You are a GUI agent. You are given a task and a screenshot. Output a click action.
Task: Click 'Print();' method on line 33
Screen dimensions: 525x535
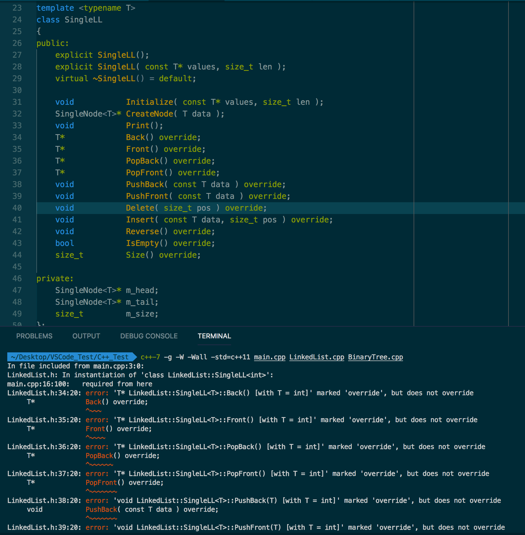pos(144,125)
